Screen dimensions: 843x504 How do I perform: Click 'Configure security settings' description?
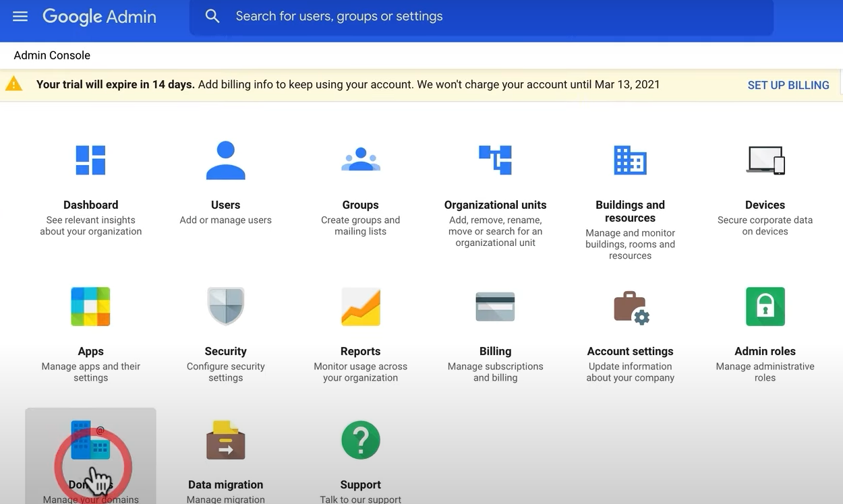coord(225,372)
